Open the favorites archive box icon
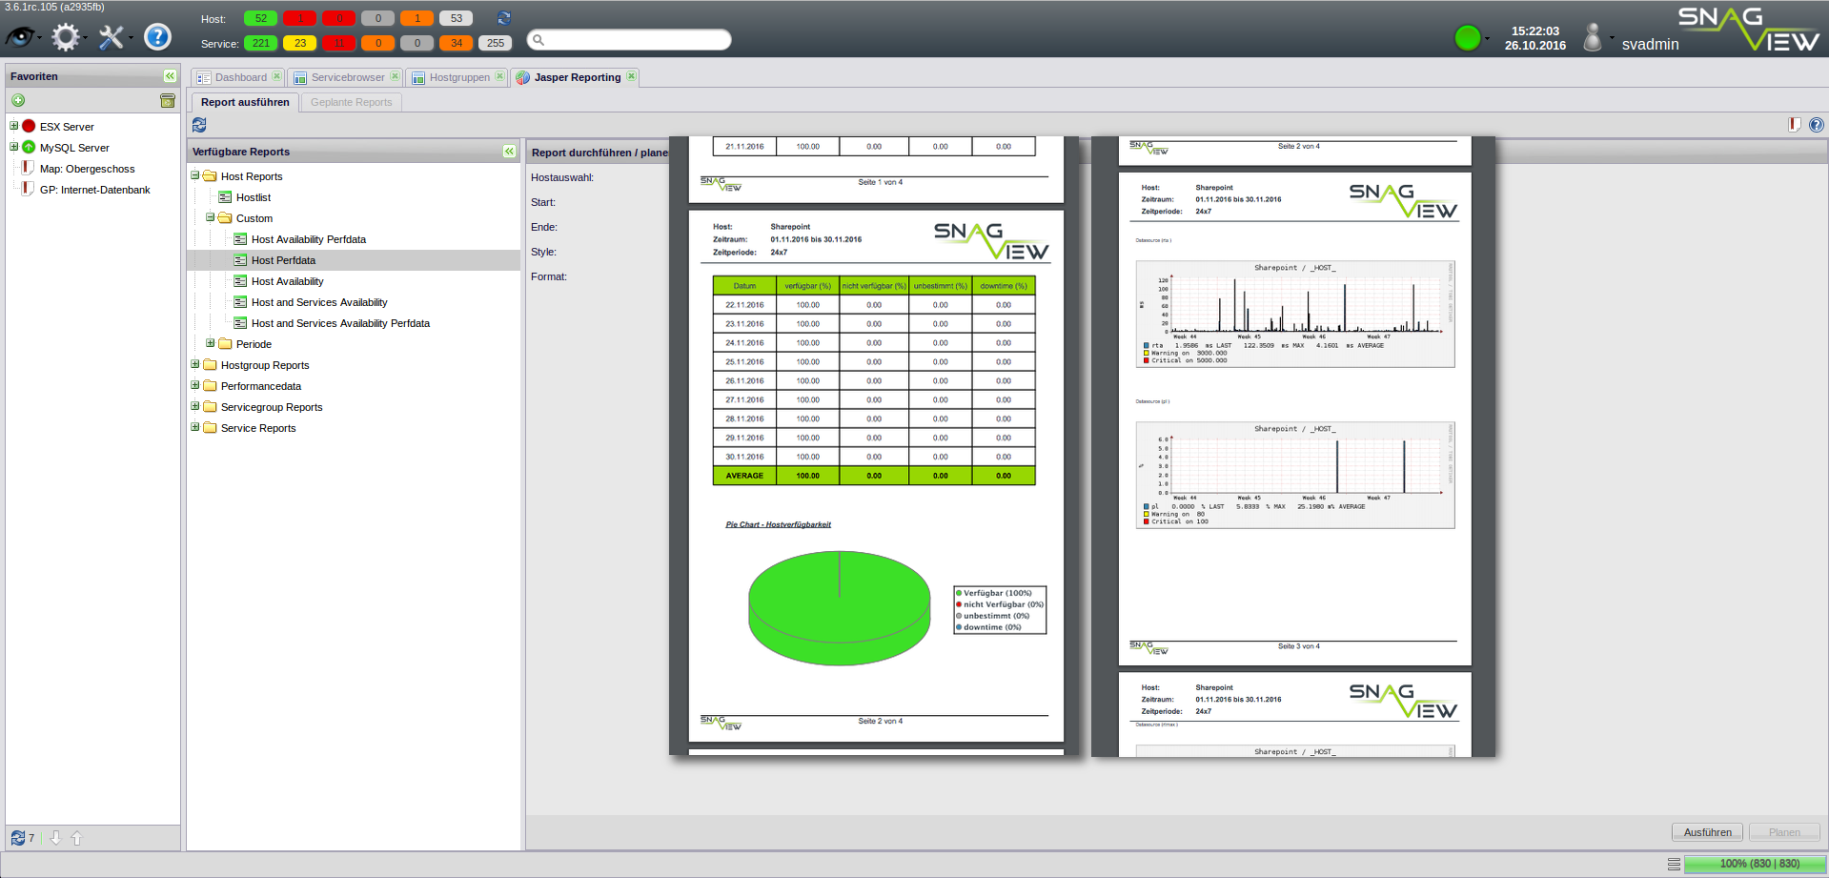The height and width of the screenshot is (878, 1829). (x=168, y=100)
